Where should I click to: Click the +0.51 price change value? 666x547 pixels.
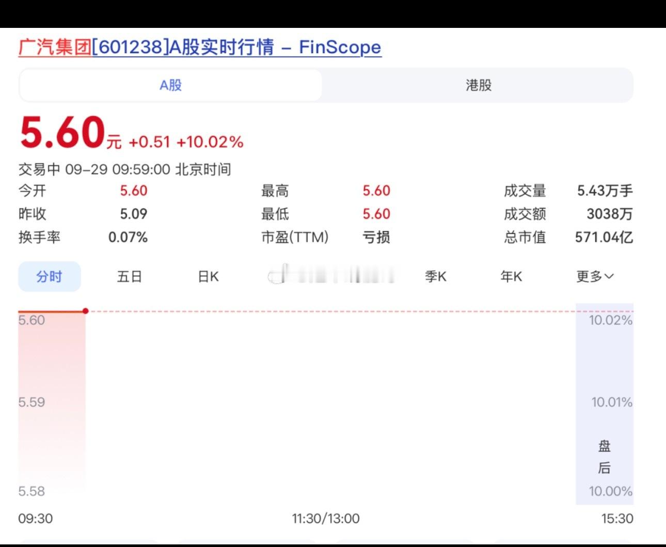coord(149,142)
